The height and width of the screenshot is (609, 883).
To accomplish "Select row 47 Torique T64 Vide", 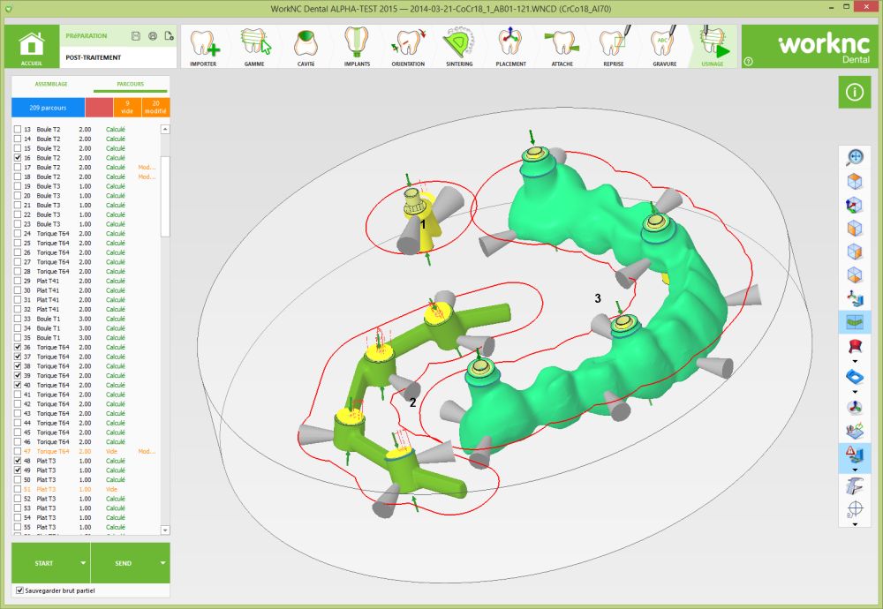I will (x=86, y=451).
